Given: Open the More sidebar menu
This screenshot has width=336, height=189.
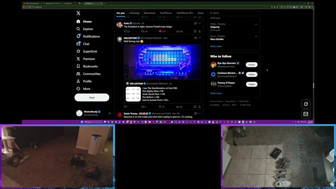Looking at the screenshot, I should [83, 89].
